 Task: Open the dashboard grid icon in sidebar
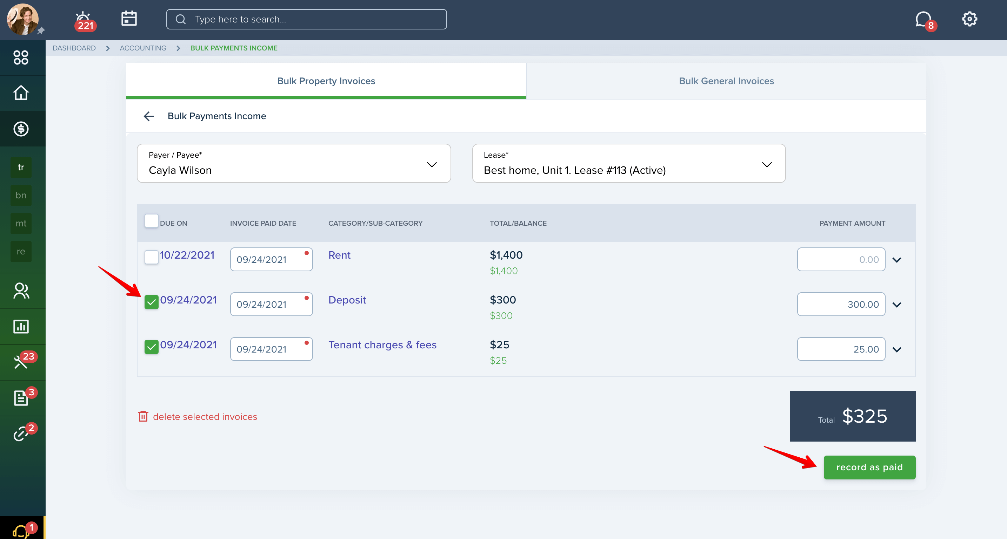pyautogui.click(x=21, y=57)
